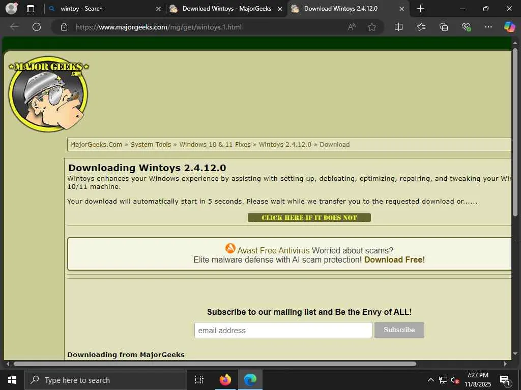The image size is (521, 390).
Task: Open Task View in the taskbar
Action: tap(199, 380)
